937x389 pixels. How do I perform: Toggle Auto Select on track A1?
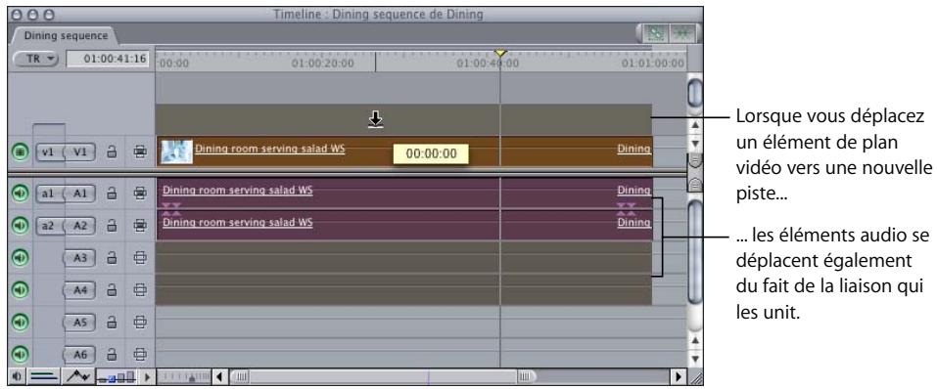coord(140,194)
